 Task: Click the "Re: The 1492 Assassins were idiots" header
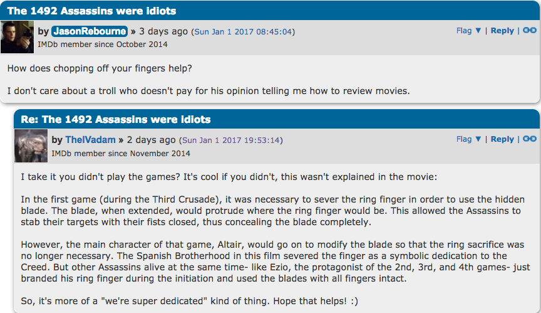pyautogui.click(x=116, y=119)
